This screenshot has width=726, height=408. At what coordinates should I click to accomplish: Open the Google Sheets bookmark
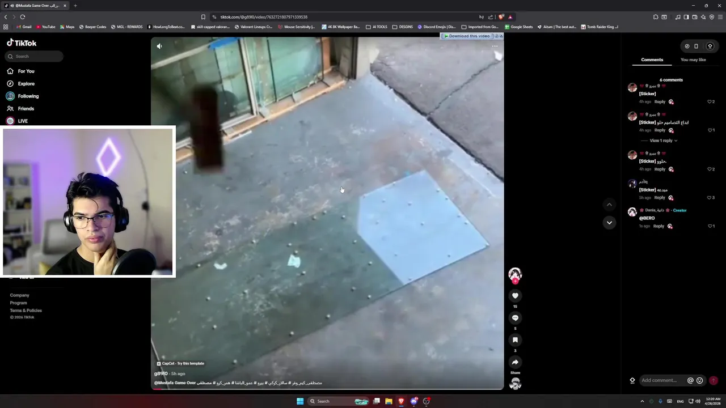click(518, 27)
